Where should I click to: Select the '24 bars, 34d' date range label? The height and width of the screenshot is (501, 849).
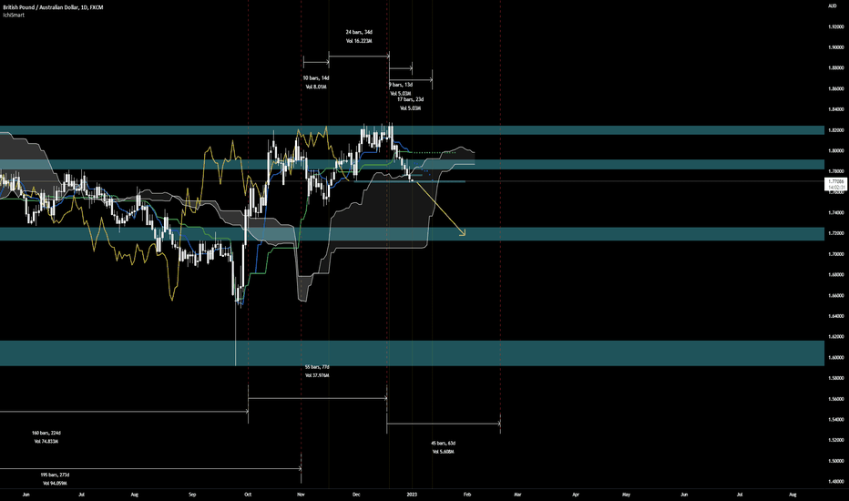point(359,32)
